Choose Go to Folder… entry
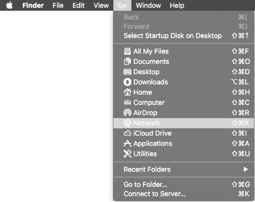This screenshot has height=202, width=255. (183, 184)
